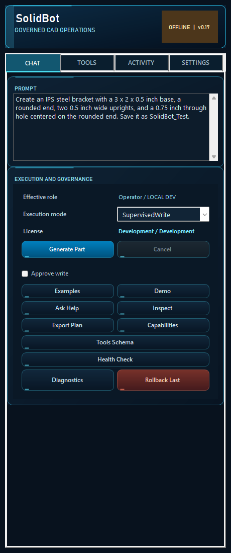231x553 pixels.
Task: Click the License label
Action: [33, 231]
